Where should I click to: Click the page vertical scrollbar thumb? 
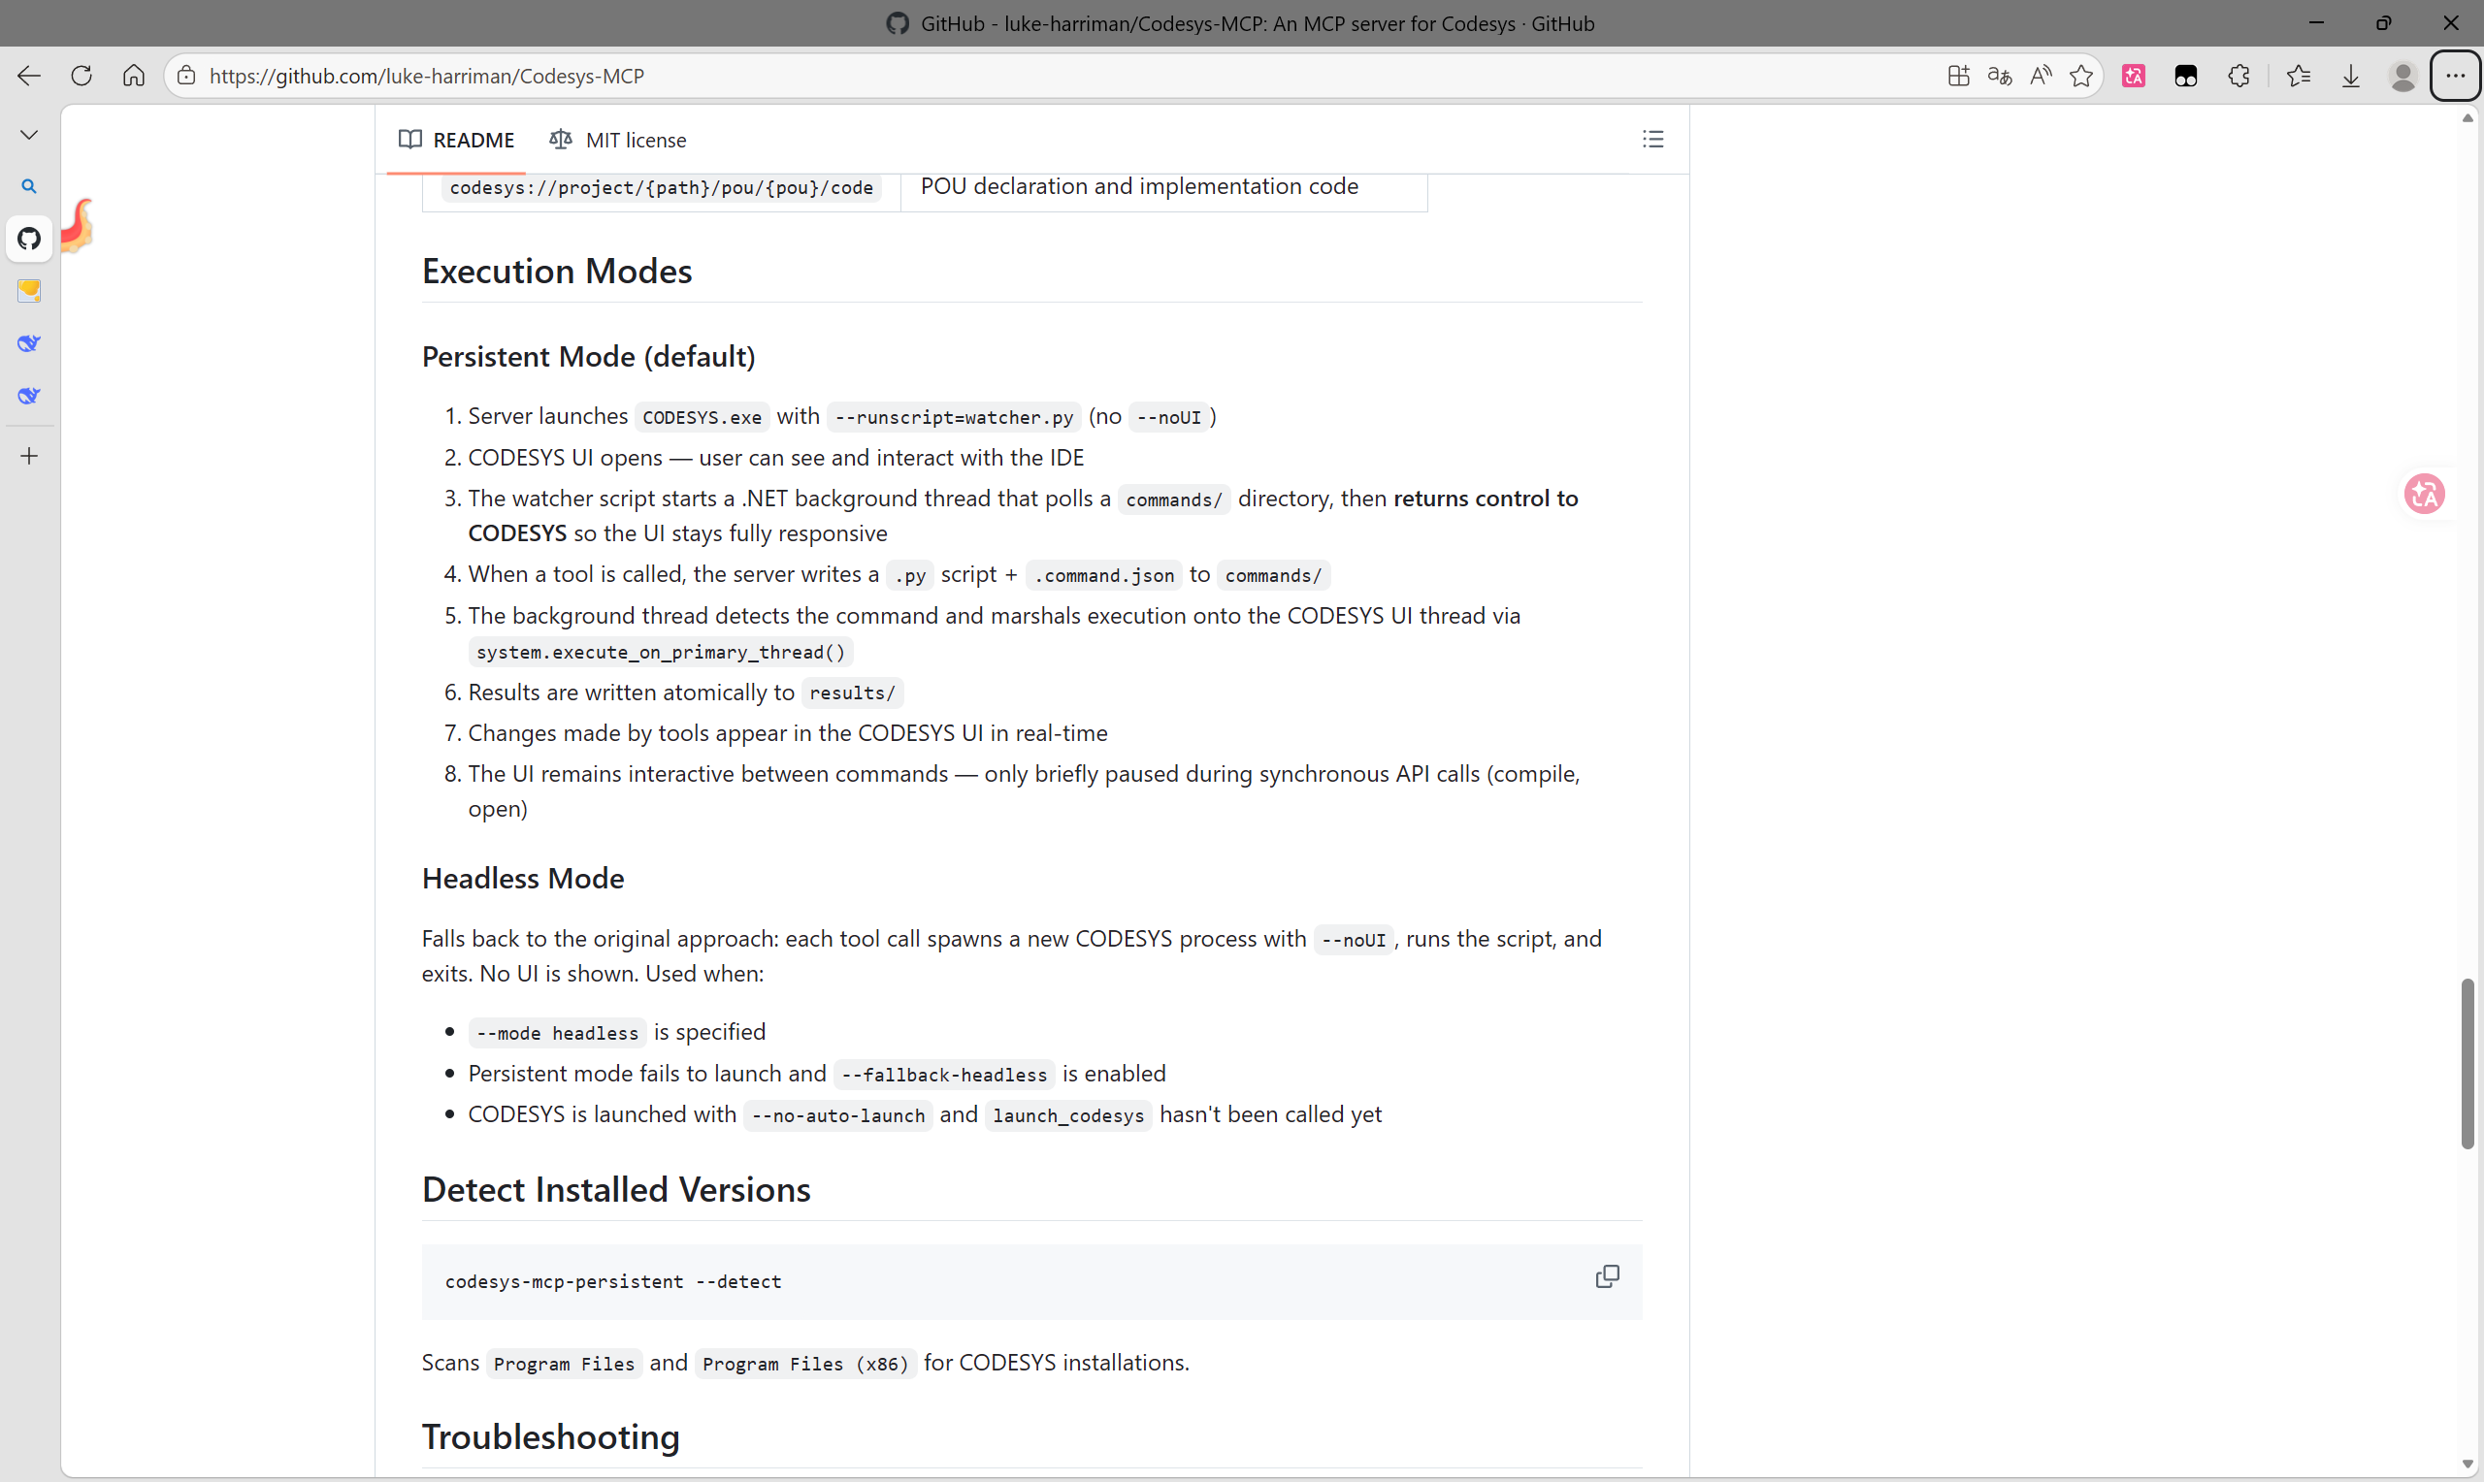click(x=2468, y=1064)
